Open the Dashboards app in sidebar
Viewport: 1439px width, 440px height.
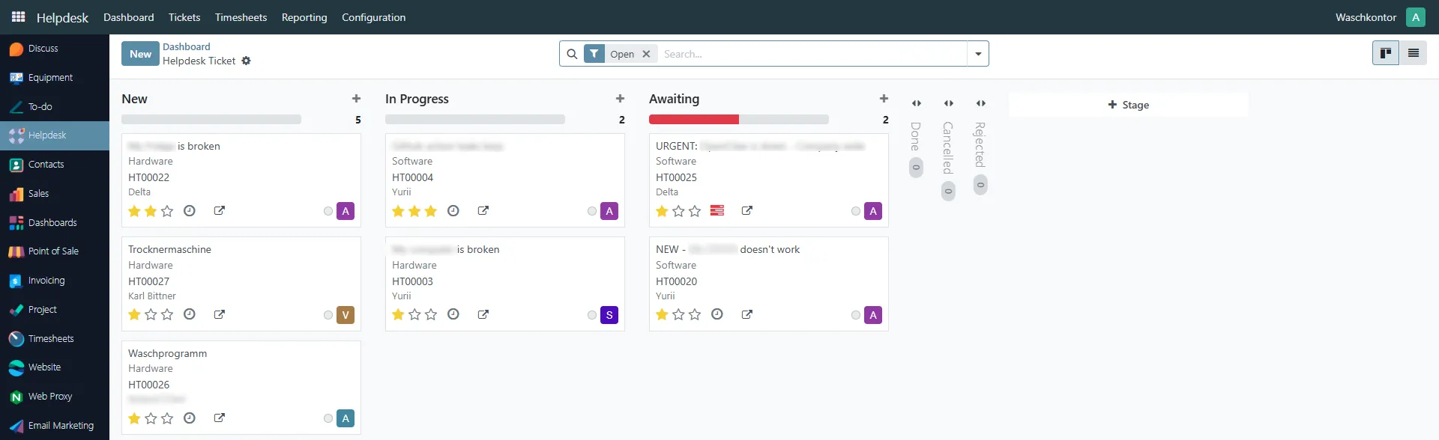[55, 223]
